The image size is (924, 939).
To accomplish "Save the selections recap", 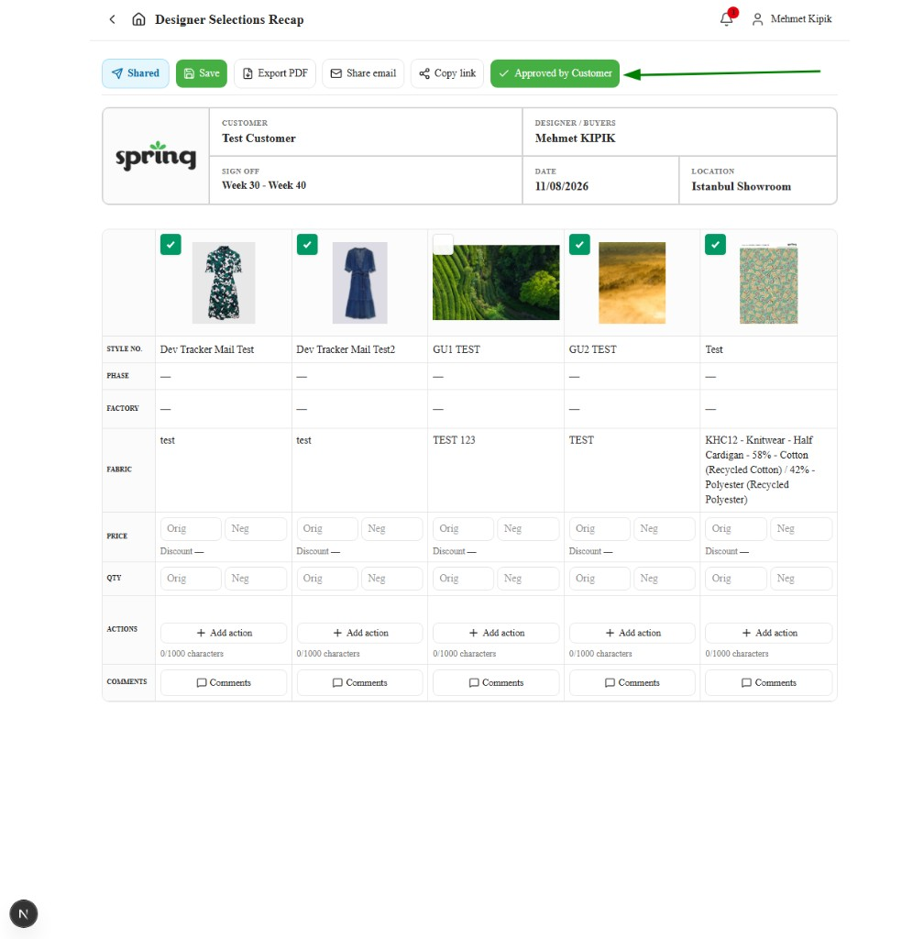I will (202, 73).
